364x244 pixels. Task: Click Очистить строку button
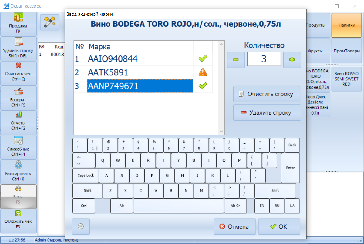[x=267, y=94]
